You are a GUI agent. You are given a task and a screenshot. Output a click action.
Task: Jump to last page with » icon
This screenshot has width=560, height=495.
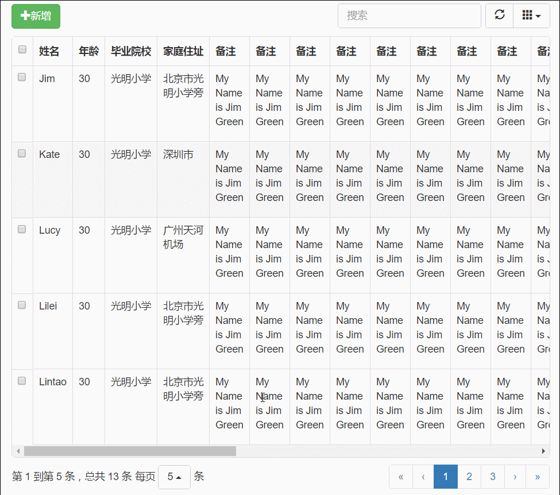(x=538, y=477)
